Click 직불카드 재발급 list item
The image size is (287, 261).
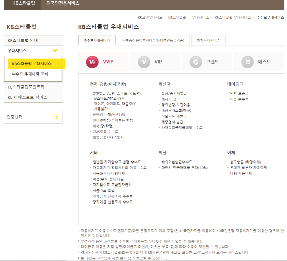click(174, 116)
